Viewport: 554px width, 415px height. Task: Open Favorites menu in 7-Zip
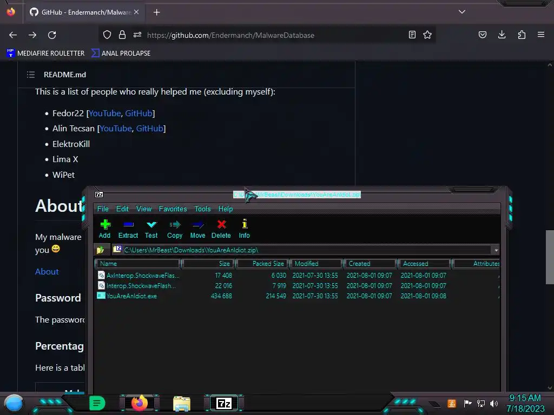pyautogui.click(x=173, y=209)
